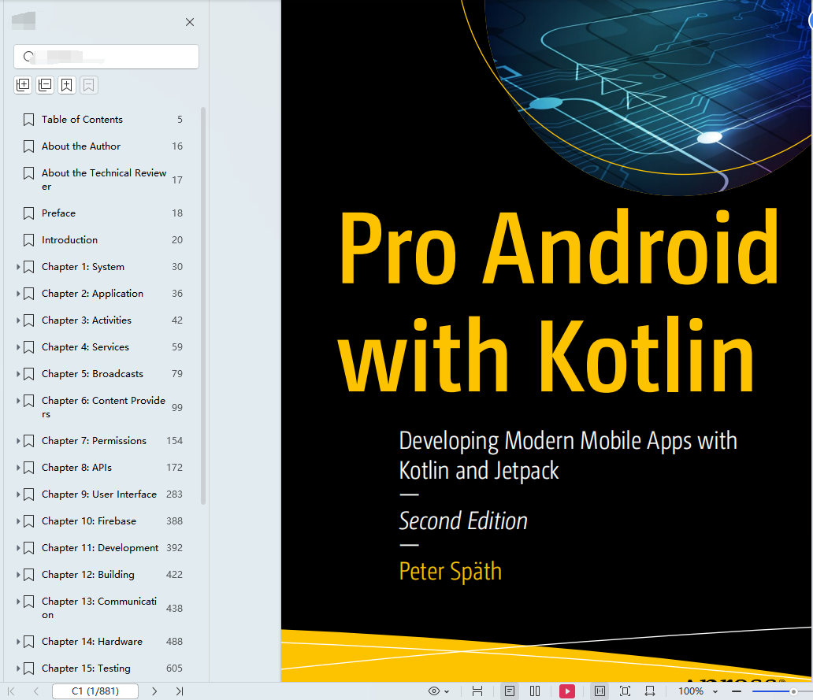Toggle the actual size view icon
813x700 pixels.
pyautogui.click(x=600, y=691)
